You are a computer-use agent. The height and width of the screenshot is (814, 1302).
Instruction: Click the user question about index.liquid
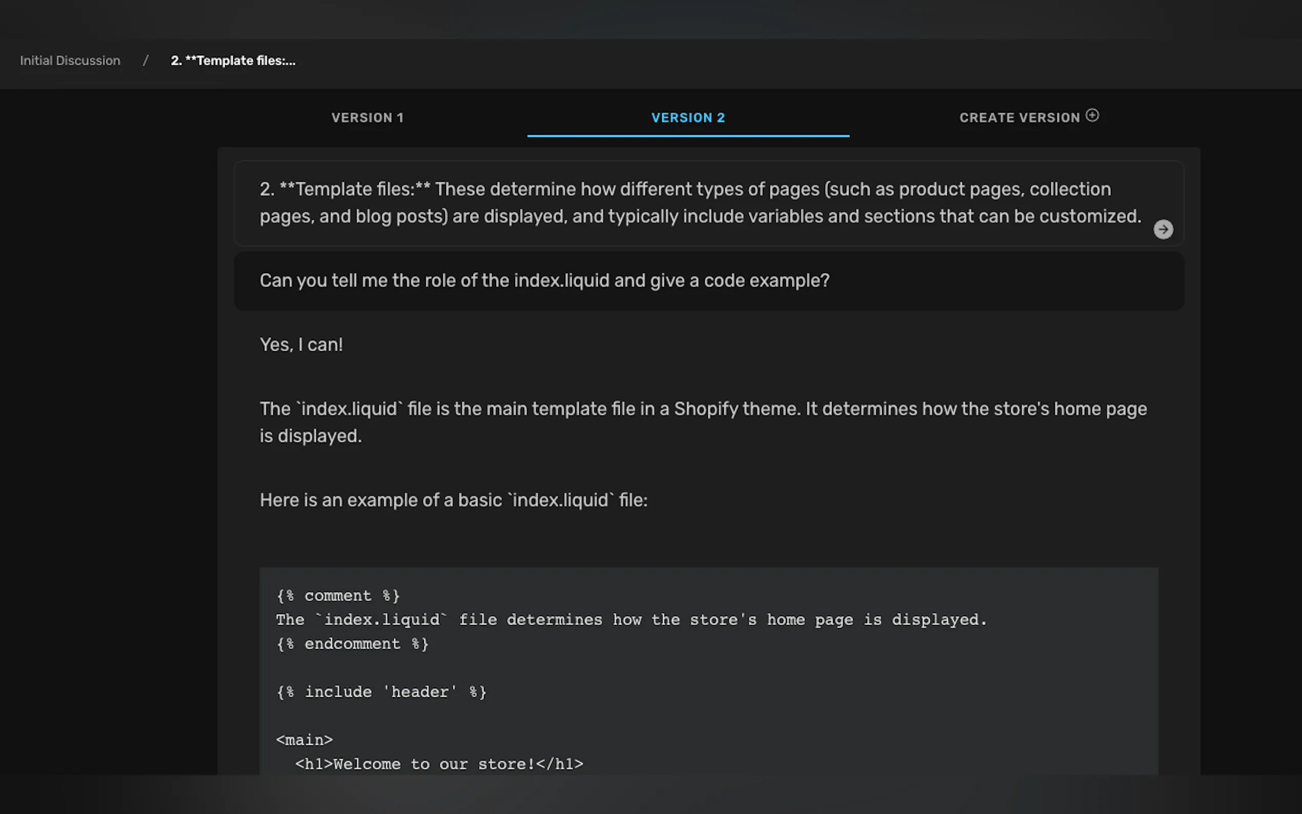click(544, 280)
